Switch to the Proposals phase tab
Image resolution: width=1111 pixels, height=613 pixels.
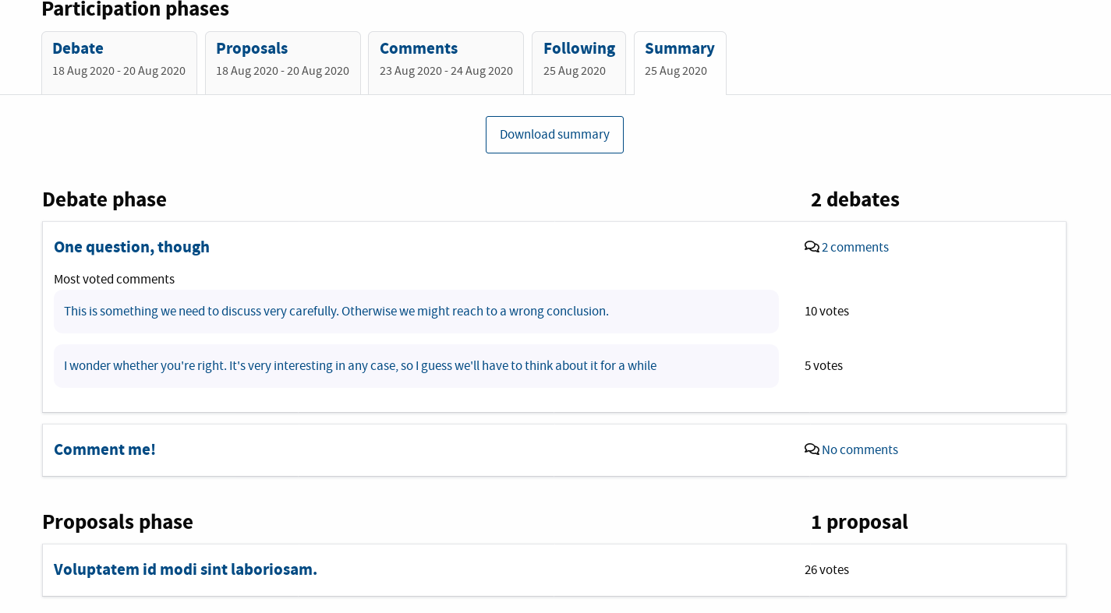(282, 63)
